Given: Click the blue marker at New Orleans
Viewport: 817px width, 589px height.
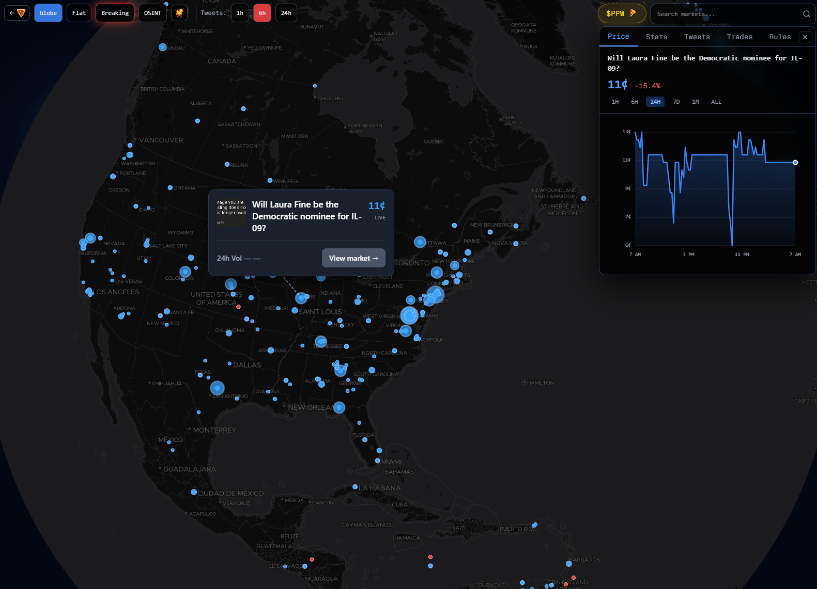Looking at the screenshot, I should 339,407.
